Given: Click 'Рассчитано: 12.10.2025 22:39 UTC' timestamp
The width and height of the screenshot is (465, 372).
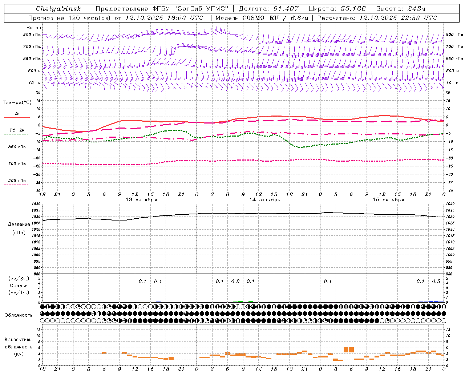Looking at the screenshot, I should point(377,18).
